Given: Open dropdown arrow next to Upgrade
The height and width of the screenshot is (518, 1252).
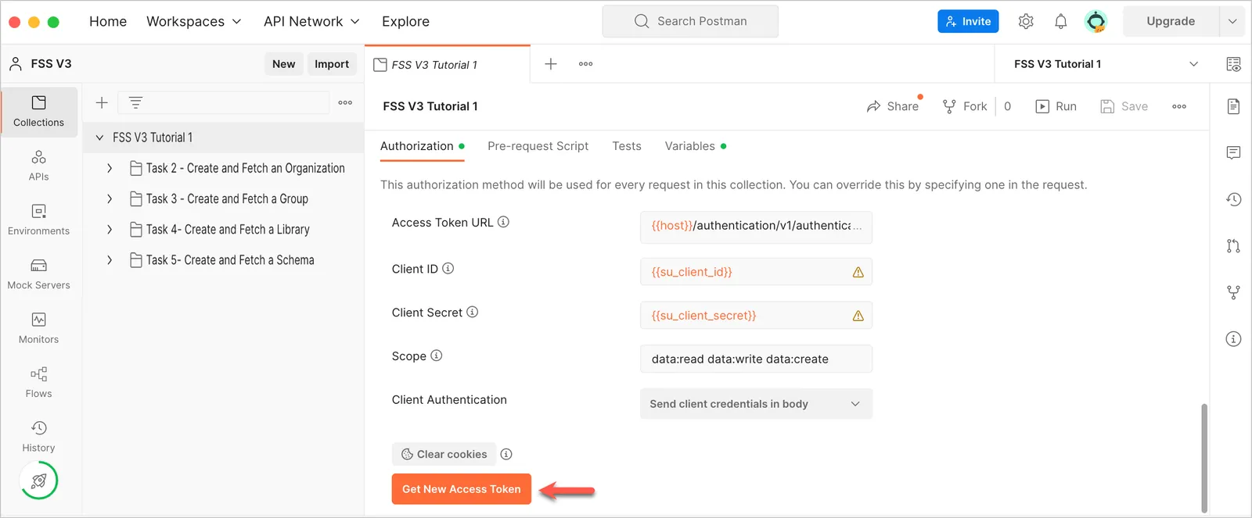Looking at the screenshot, I should tap(1232, 21).
